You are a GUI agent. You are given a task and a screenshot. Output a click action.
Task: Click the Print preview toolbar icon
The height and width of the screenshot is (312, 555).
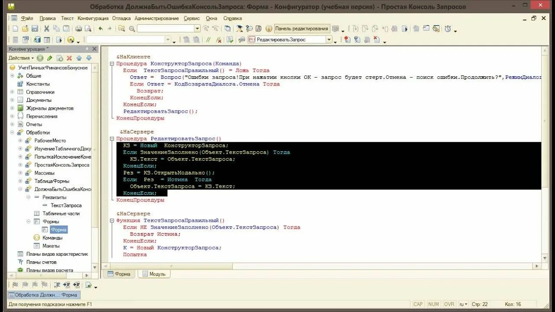[x=88, y=29]
